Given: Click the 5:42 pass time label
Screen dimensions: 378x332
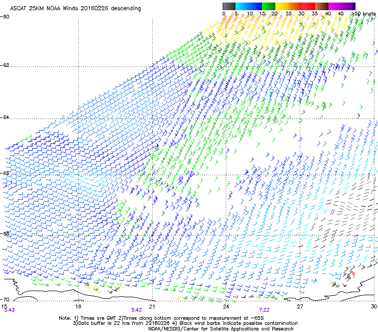Looking at the screenshot, I should click(x=136, y=310).
